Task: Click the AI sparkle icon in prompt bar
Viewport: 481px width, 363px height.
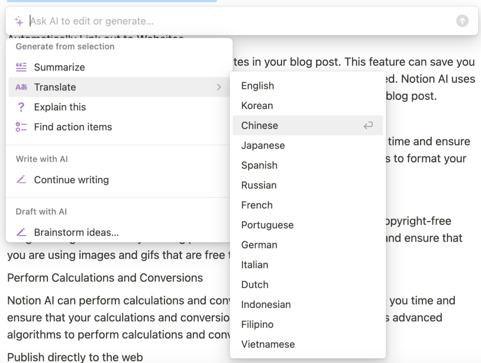Action: coord(19,21)
